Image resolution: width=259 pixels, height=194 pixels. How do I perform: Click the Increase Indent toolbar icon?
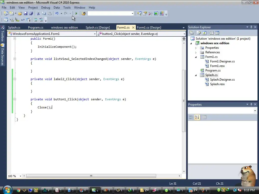[x=35, y=20]
